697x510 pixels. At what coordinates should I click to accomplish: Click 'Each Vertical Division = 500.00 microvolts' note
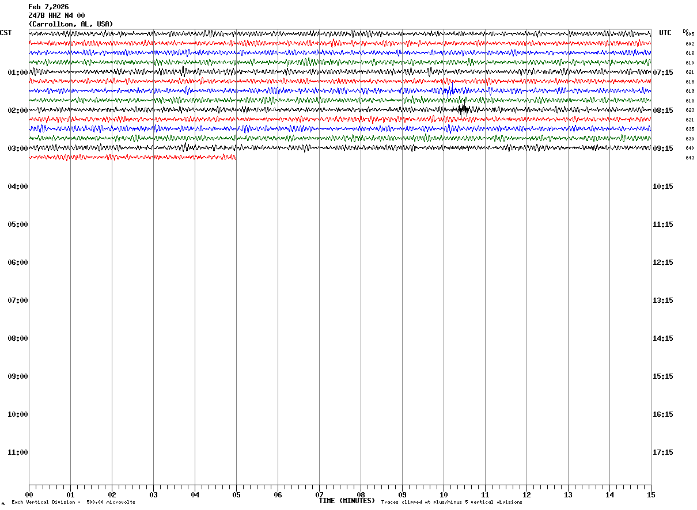click(73, 503)
